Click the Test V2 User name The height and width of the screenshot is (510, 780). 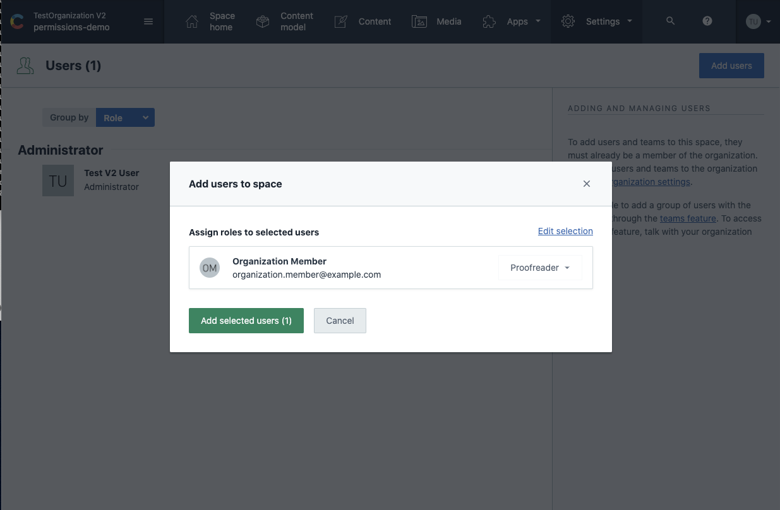coord(112,173)
